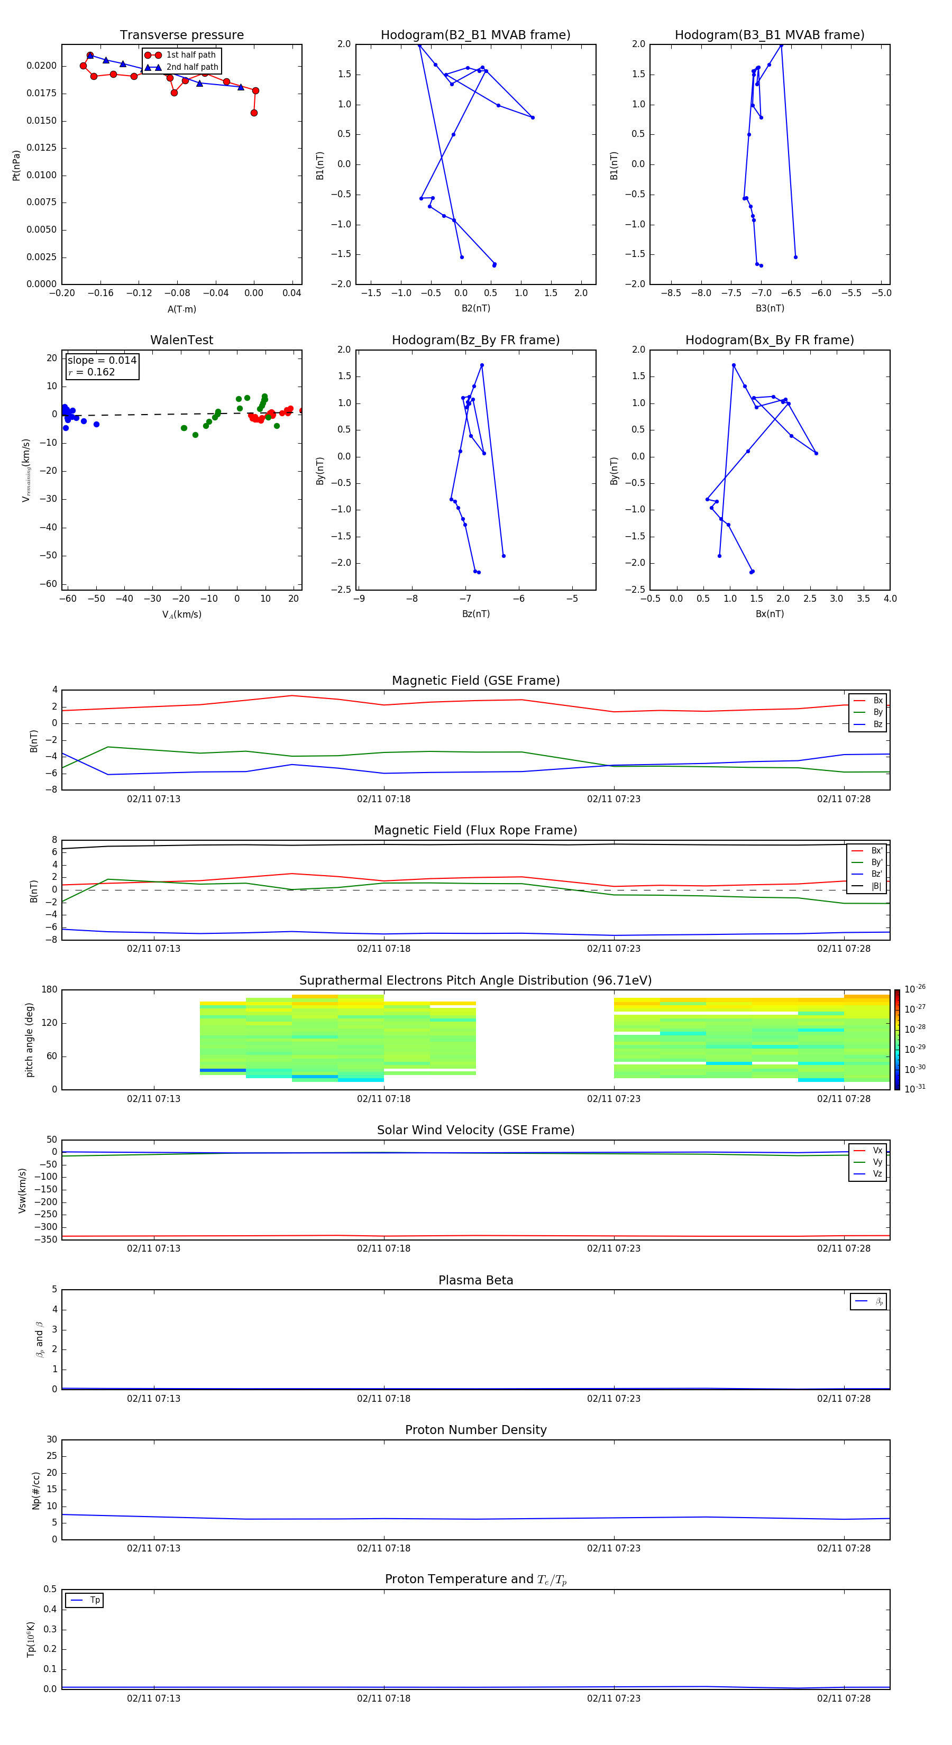Click the 'Tp(10^6K)' y-axis label
This screenshot has width=952, height=1745.
coord(31,1639)
